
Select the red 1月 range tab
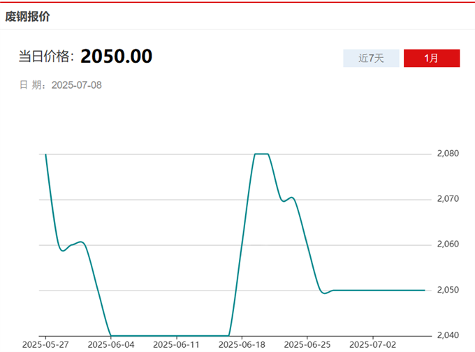coord(431,58)
